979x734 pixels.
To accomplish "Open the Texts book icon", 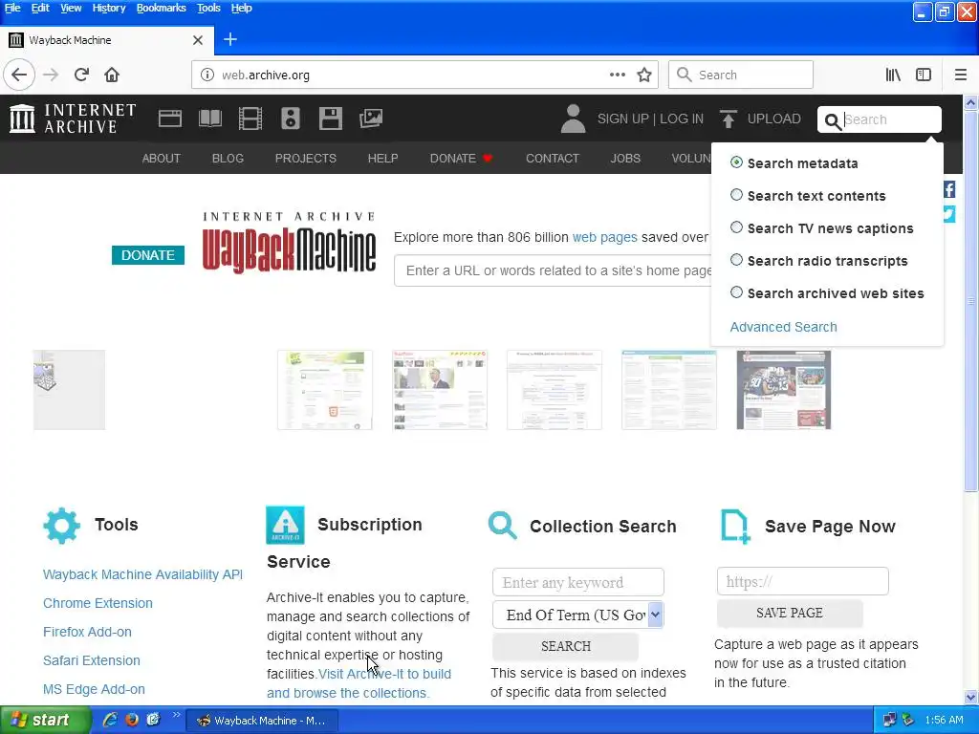I will pos(209,119).
